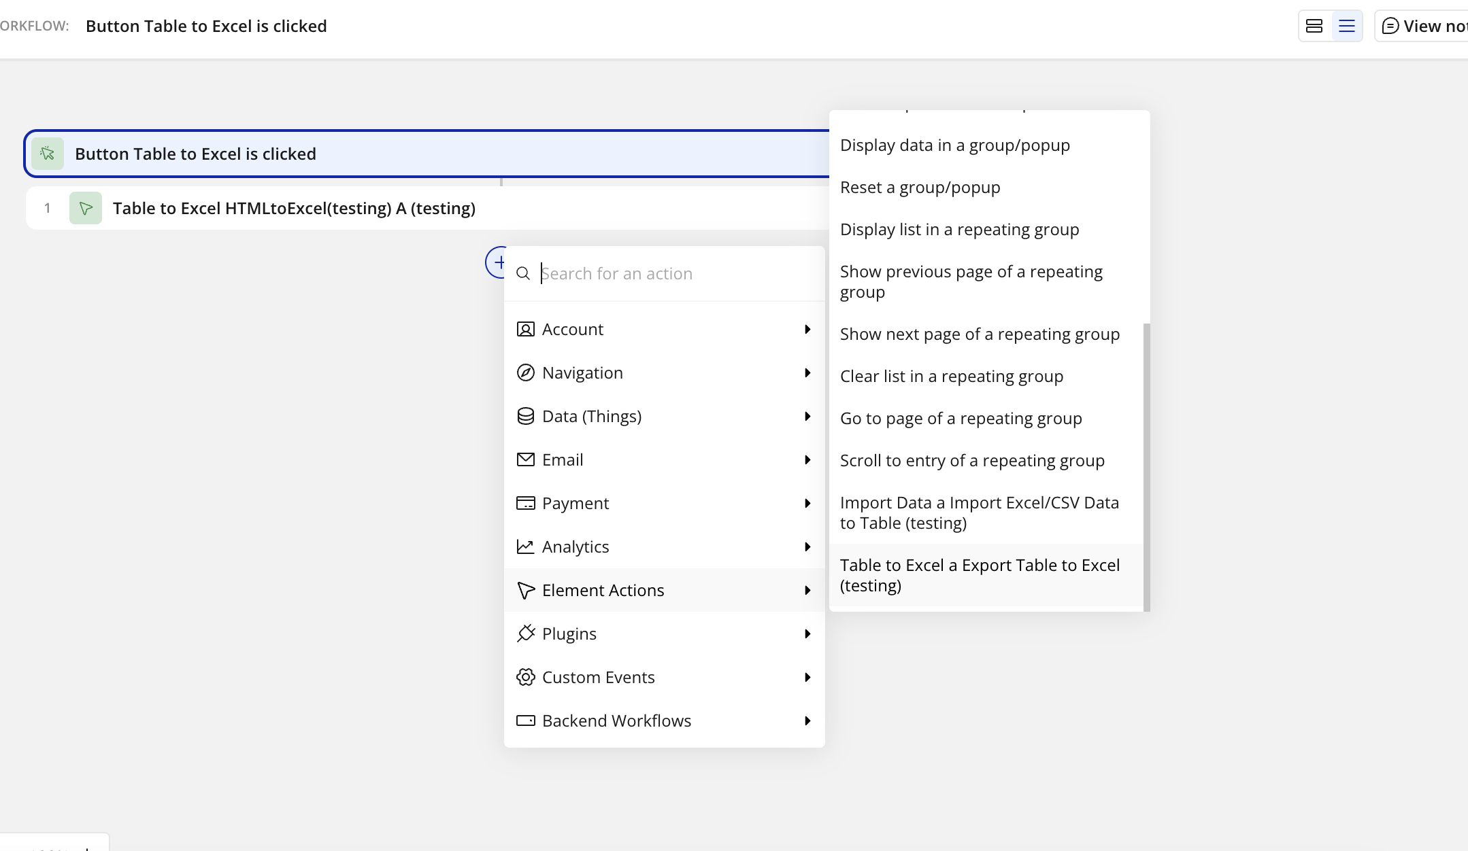
Task: Choose Display list in a repeating group
Action: coord(959,230)
